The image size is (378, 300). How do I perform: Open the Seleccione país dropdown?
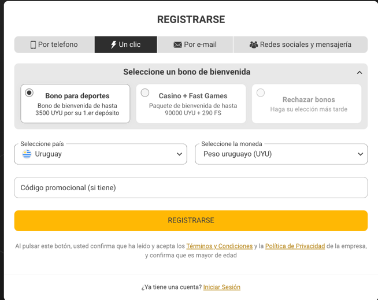101,154
